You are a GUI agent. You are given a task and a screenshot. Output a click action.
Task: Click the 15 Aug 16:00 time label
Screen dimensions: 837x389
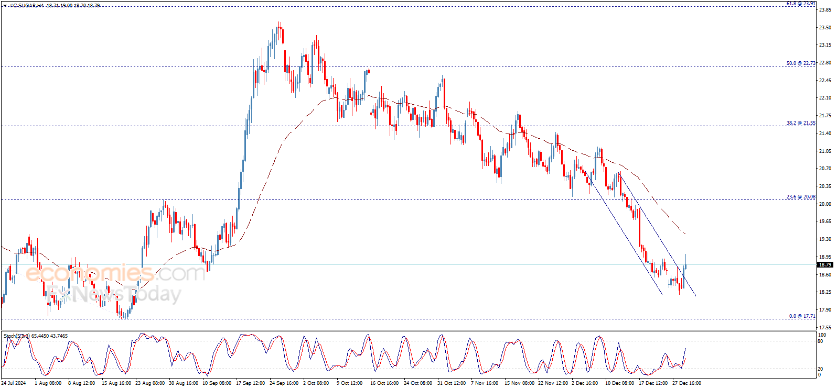click(x=116, y=383)
